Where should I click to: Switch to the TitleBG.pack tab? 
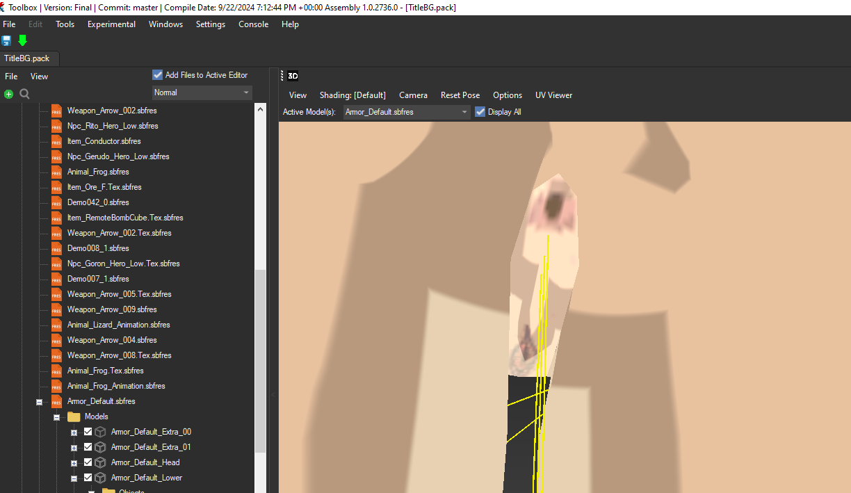[27, 58]
